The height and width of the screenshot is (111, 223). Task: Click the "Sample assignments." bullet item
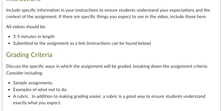(33, 83)
